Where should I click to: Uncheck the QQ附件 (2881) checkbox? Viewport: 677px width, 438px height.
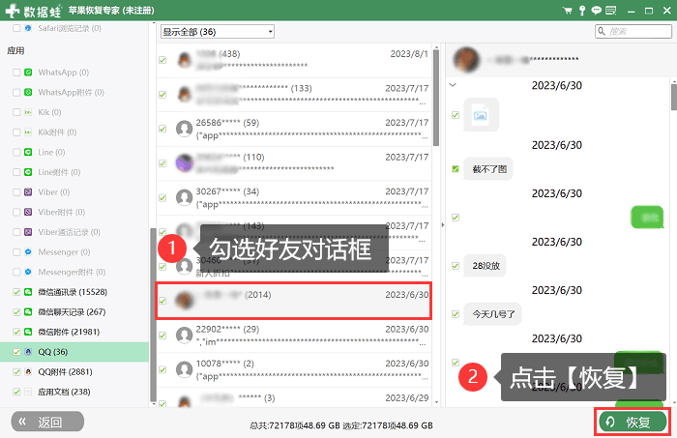[x=16, y=371]
